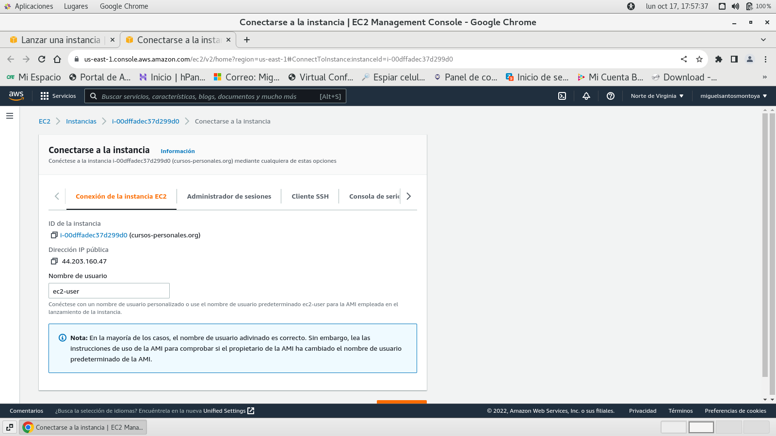Open AWS CloudShell icon in header
Screen dimensions: 776x436
pyautogui.click(x=562, y=96)
